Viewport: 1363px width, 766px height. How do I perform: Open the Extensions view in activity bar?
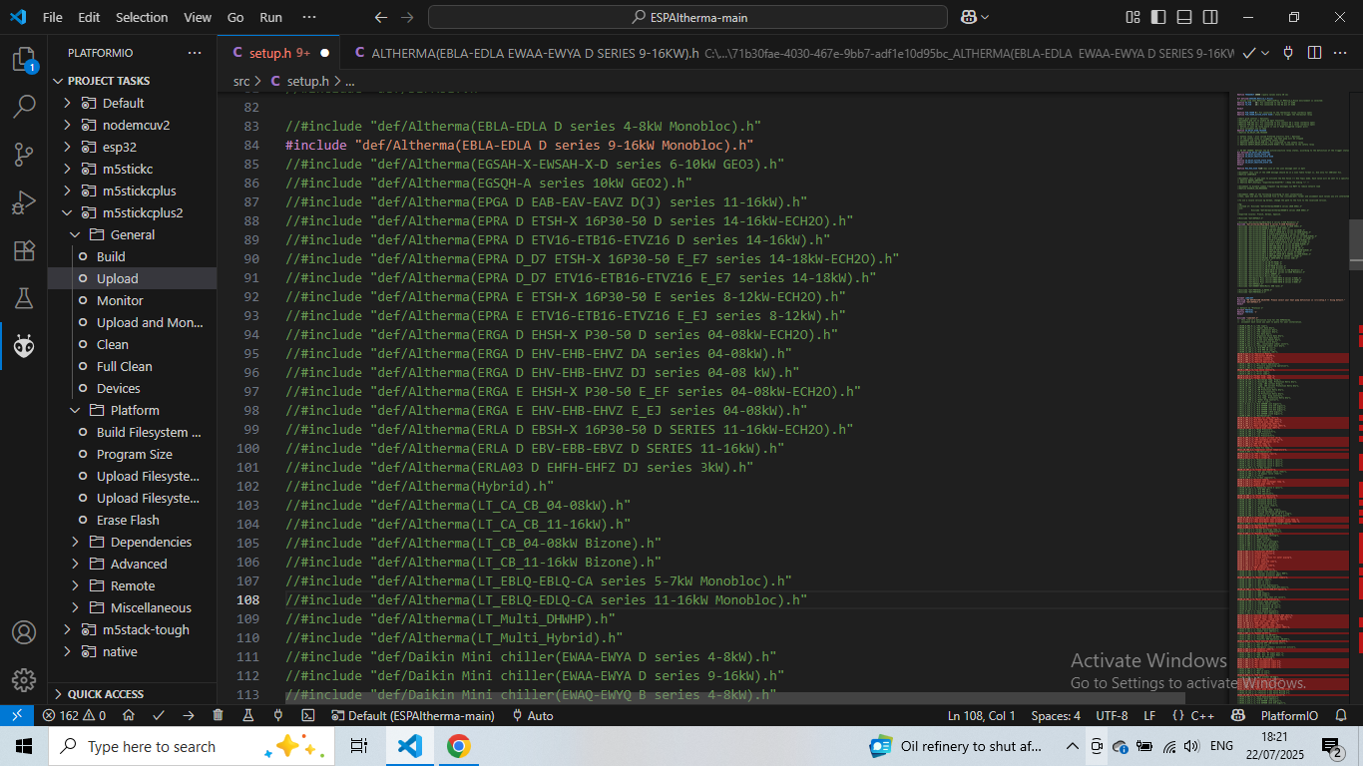coord(24,250)
